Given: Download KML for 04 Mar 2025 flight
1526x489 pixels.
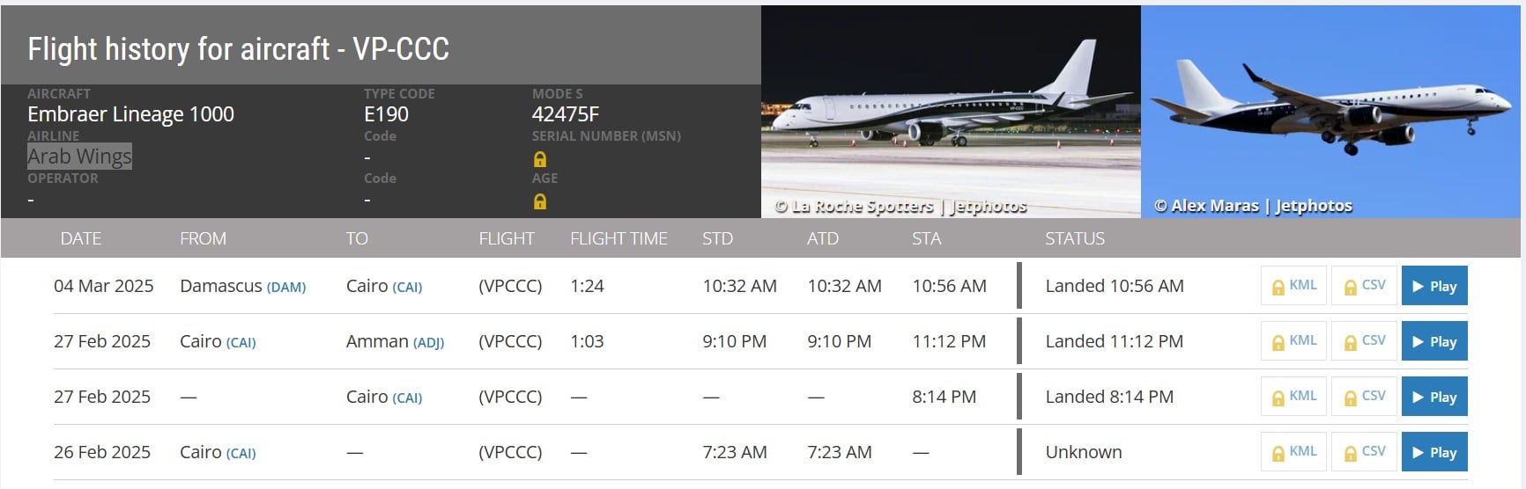Looking at the screenshot, I should pyautogui.click(x=1293, y=286).
